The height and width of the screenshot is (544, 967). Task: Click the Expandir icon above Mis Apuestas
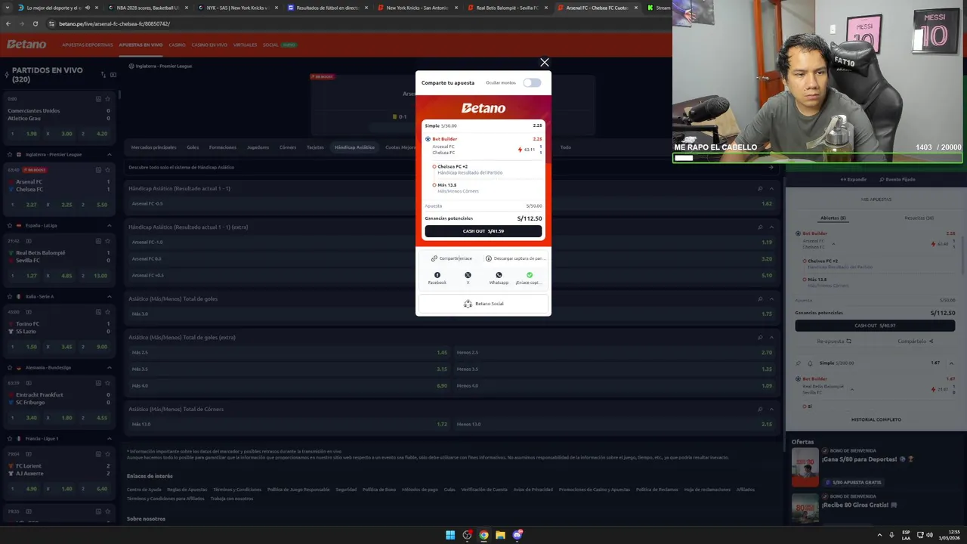843,180
